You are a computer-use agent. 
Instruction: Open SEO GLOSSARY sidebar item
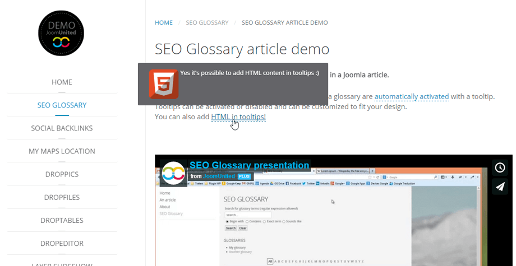point(62,105)
